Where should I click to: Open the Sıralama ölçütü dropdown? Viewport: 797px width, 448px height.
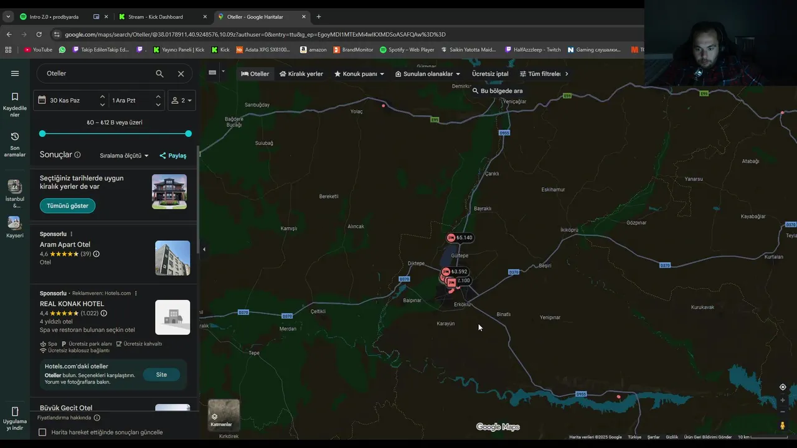click(124, 156)
